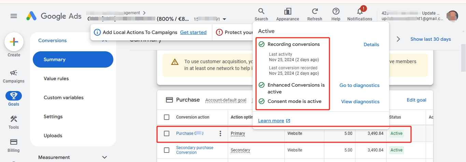
Task: Click the account profile avatar
Action: click(x=452, y=16)
